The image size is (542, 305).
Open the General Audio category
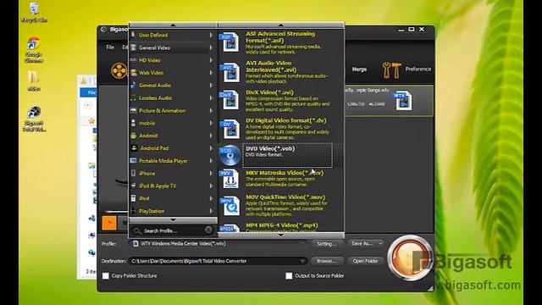tap(173, 85)
